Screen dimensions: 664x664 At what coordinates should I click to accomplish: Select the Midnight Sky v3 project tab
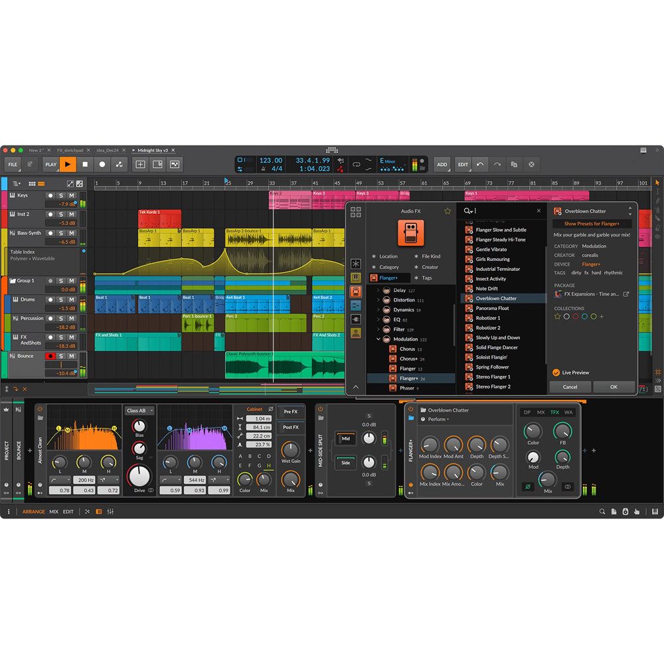pyautogui.click(x=153, y=150)
